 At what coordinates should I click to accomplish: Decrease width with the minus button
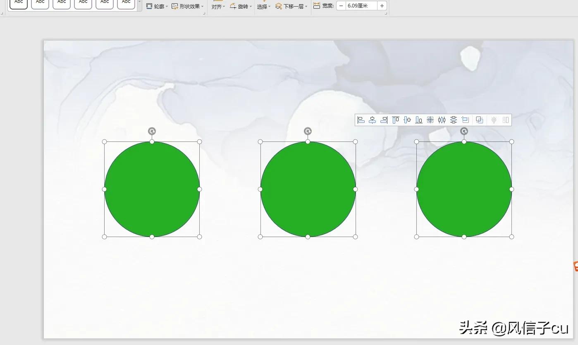[x=341, y=6]
